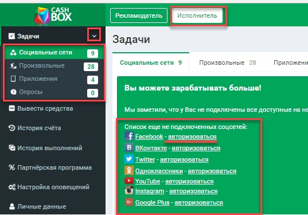Click the Одноклассники link

[159, 171]
